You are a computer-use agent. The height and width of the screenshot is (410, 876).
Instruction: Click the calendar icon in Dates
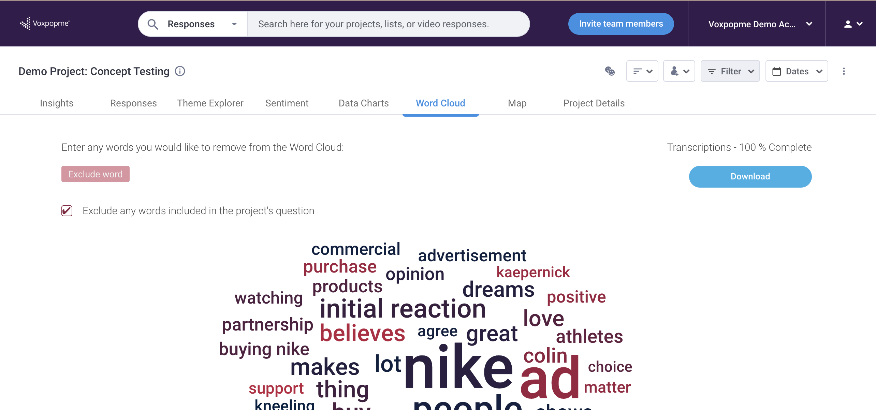(x=777, y=71)
